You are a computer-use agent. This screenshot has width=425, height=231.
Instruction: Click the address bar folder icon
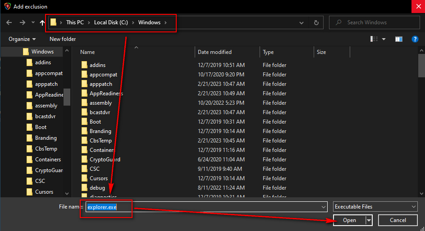[53, 22]
